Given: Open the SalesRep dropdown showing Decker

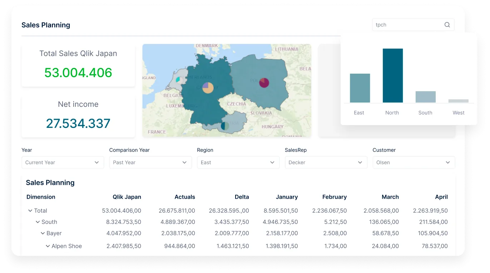Looking at the screenshot, I should click(326, 162).
